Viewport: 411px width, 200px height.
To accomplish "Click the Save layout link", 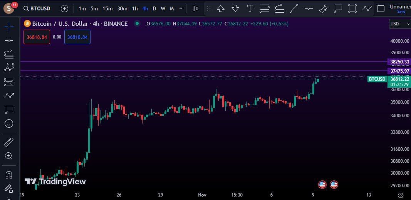I will pos(401,12).
